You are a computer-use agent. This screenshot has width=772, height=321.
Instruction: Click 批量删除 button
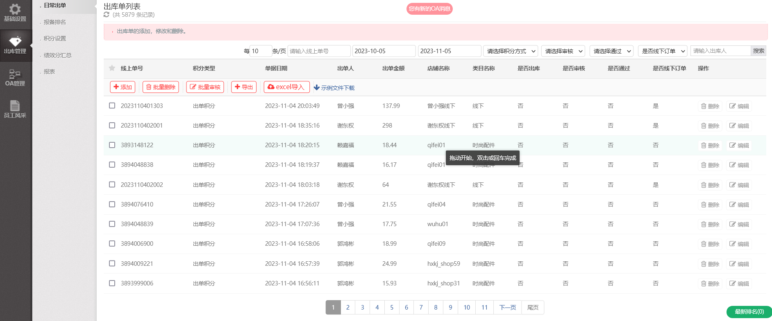161,87
